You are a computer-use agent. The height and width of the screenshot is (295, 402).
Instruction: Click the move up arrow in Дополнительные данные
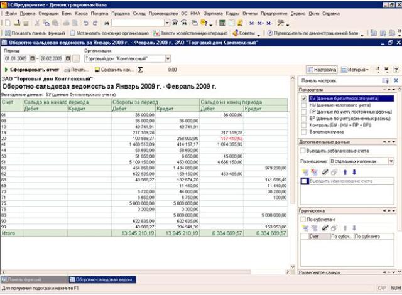(345, 173)
